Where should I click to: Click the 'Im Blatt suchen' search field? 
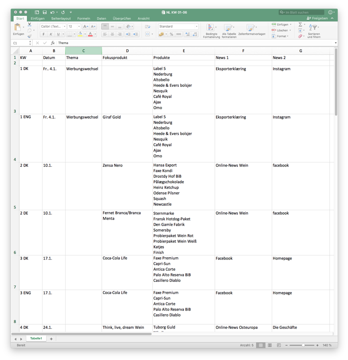coord(304,12)
